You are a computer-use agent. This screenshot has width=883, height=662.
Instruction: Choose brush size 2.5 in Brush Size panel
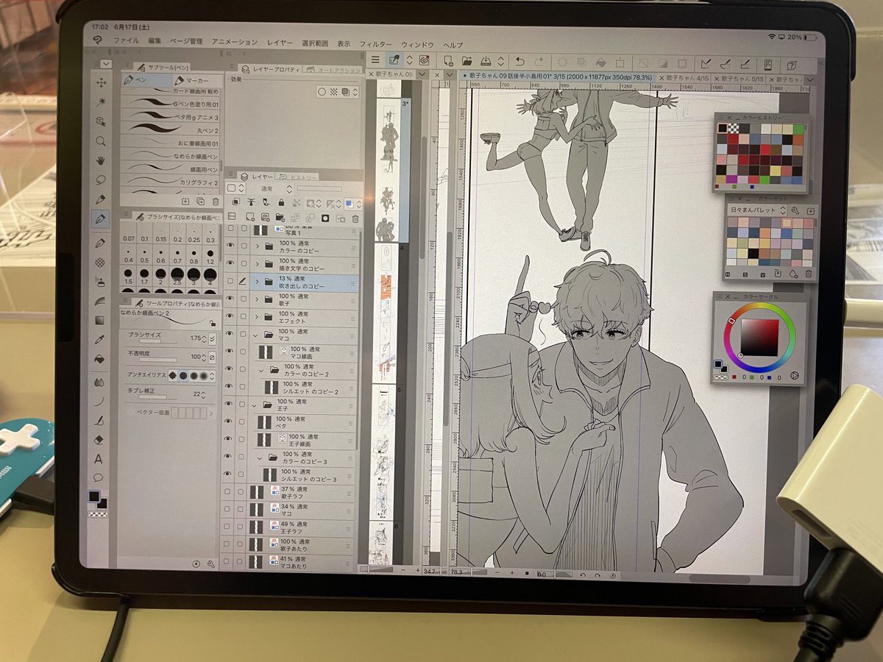[x=177, y=274]
